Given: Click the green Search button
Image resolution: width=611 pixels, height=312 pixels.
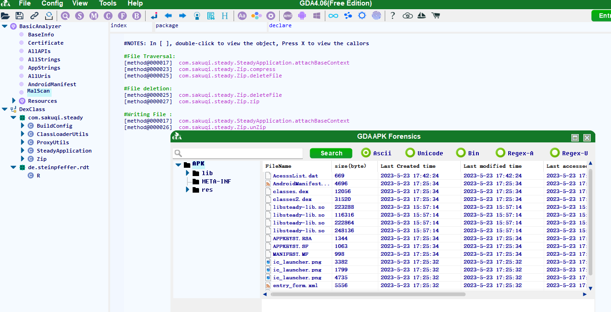Looking at the screenshot, I should click(331, 153).
